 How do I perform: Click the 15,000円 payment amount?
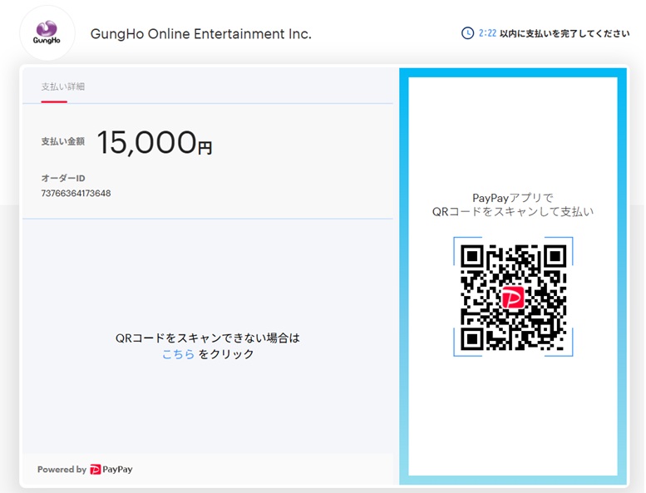tap(154, 143)
